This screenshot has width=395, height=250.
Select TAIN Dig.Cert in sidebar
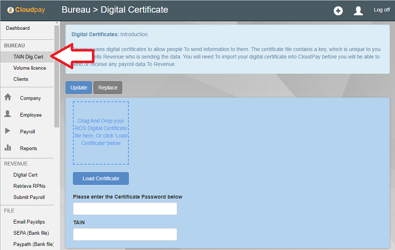(28, 57)
